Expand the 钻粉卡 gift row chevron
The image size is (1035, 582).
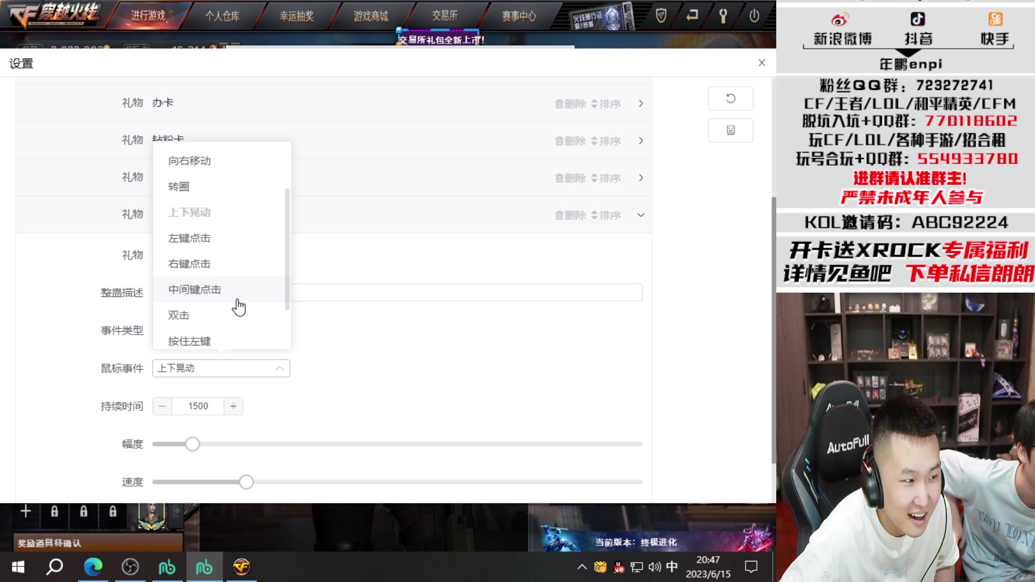pyautogui.click(x=640, y=141)
